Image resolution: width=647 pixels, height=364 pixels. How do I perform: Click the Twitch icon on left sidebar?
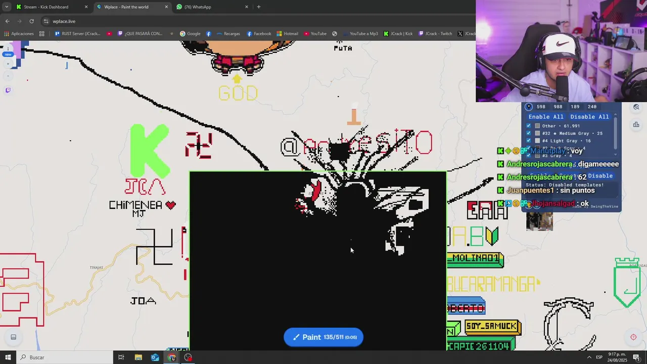[8, 90]
